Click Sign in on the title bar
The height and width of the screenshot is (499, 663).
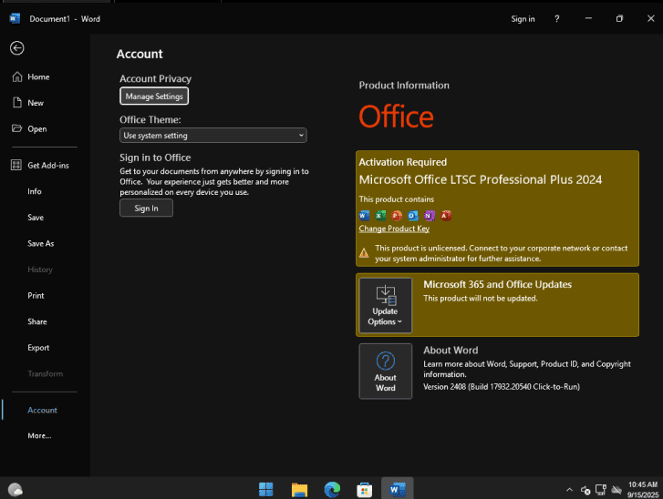[x=523, y=19]
